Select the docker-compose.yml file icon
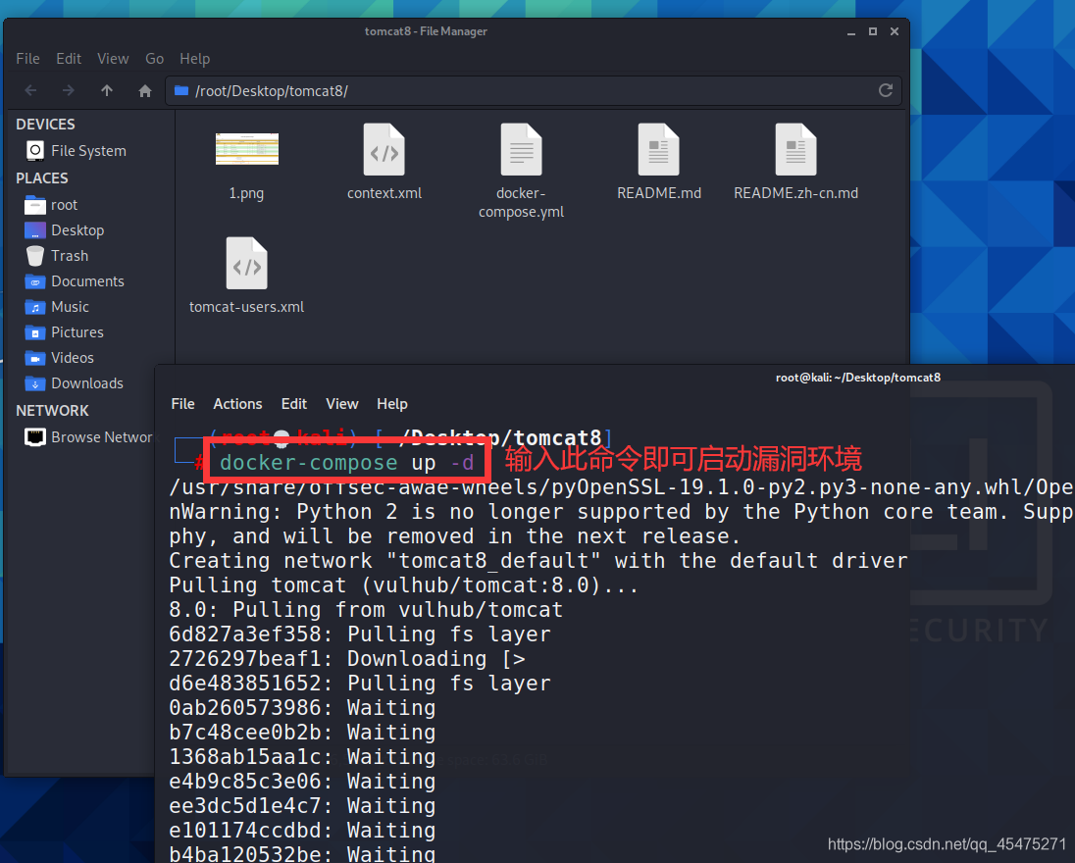This screenshot has height=863, width=1075. point(521,149)
